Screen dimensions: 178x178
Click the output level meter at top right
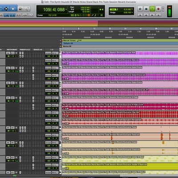click(x=170, y=11)
